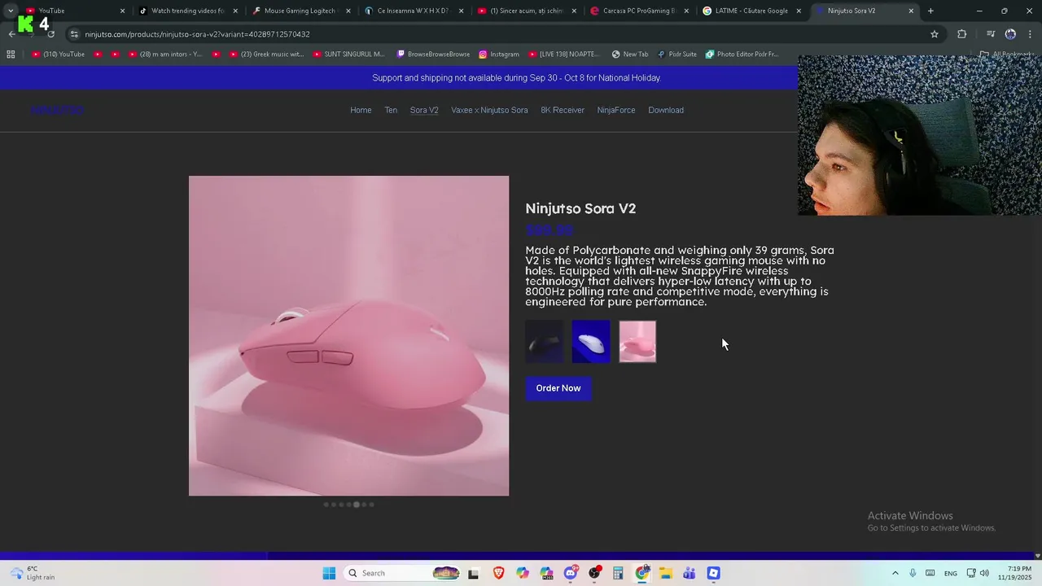This screenshot has height=586, width=1042.
Task: Open File Explorer from the taskbar
Action: [665, 573]
